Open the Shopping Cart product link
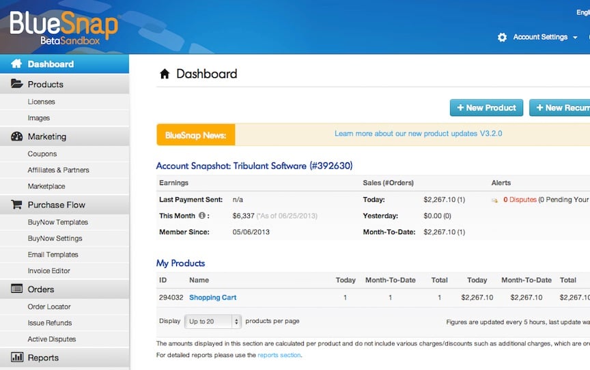This screenshot has width=590, height=370. (212, 298)
